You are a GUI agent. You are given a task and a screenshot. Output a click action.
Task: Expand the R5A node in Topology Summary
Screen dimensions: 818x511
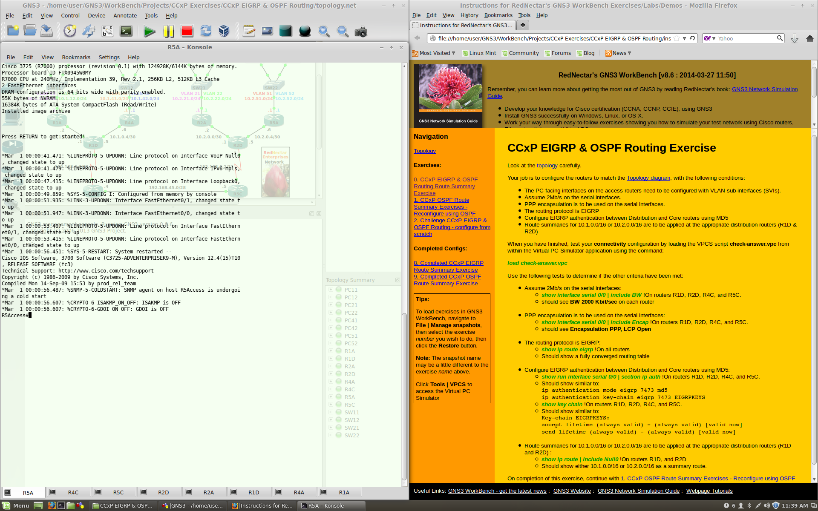coord(331,397)
